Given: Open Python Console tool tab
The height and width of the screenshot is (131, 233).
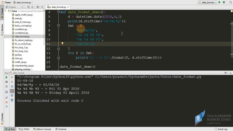Looking at the screenshot, I should 42,129.
